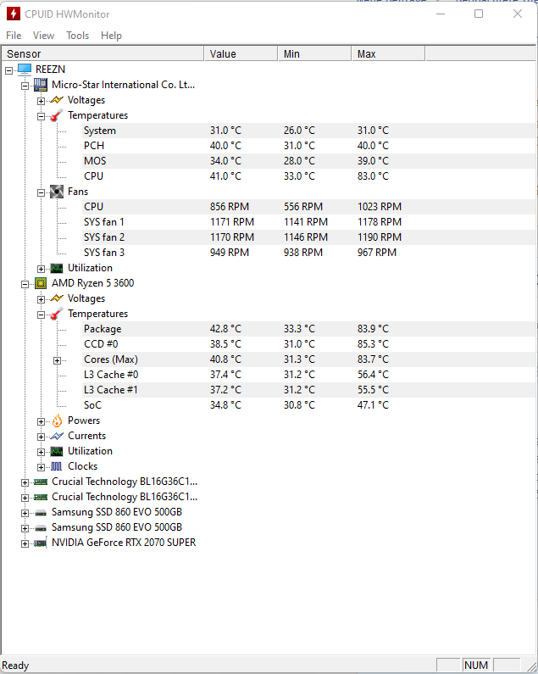Click the REEZN computer icon

click(x=25, y=70)
